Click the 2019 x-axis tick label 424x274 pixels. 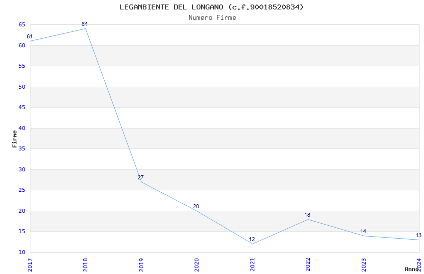[141, 265]
